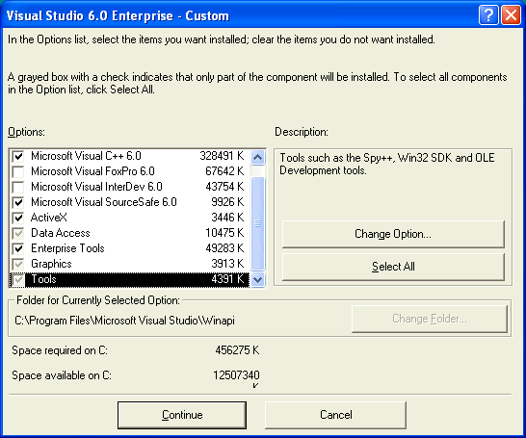Uncheck Microsoft Visual C++ 6.0 checkbox

[x=18, y=156]
